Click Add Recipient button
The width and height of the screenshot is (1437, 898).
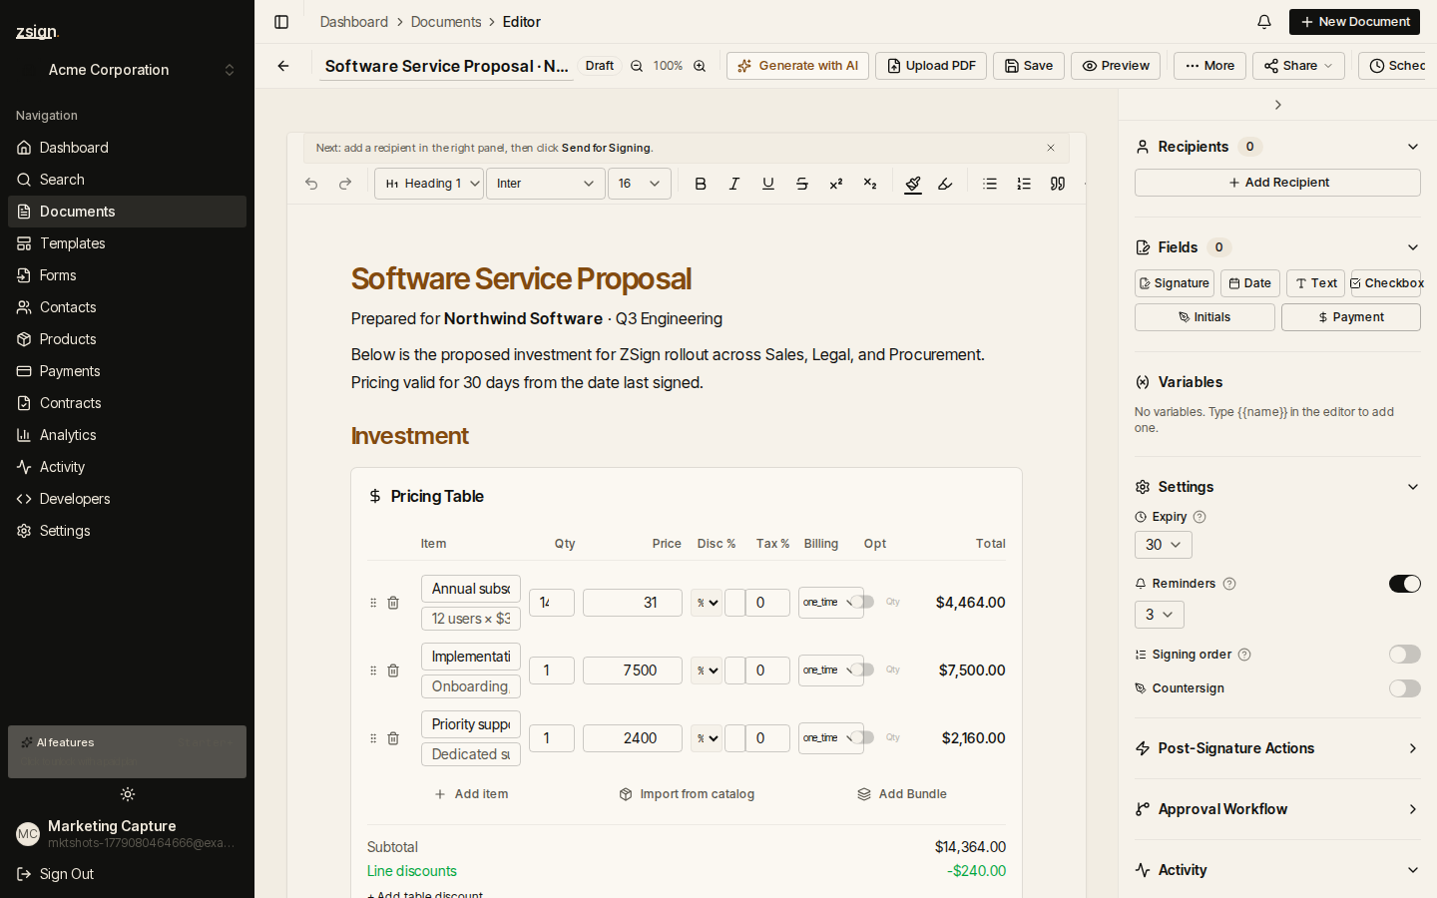pyautogui.click(x=1277, y=183)
